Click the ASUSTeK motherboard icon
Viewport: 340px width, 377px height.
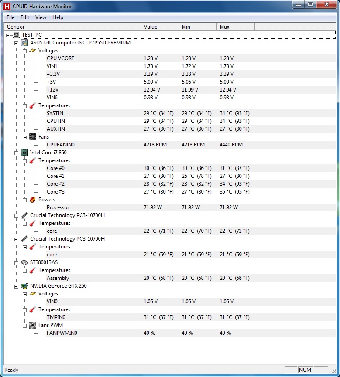(24, 43)
